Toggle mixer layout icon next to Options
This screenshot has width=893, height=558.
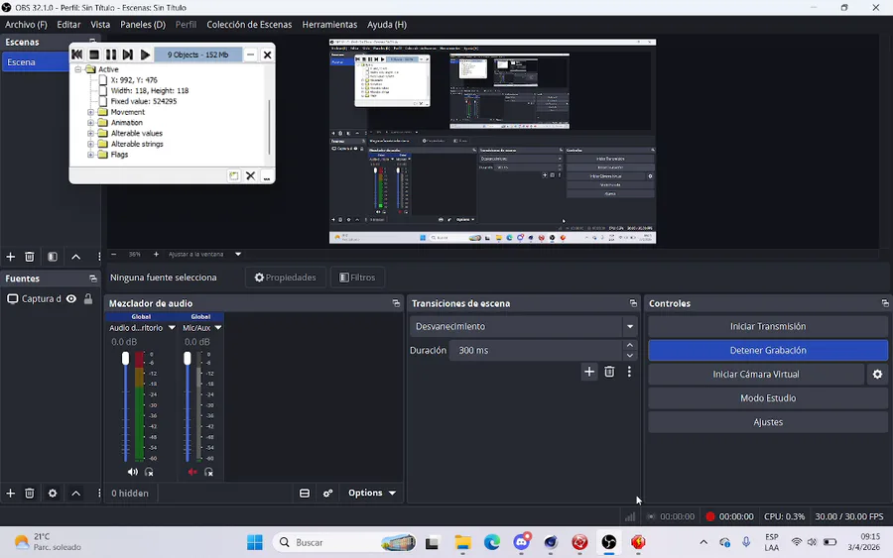click(x=305, y=494)
